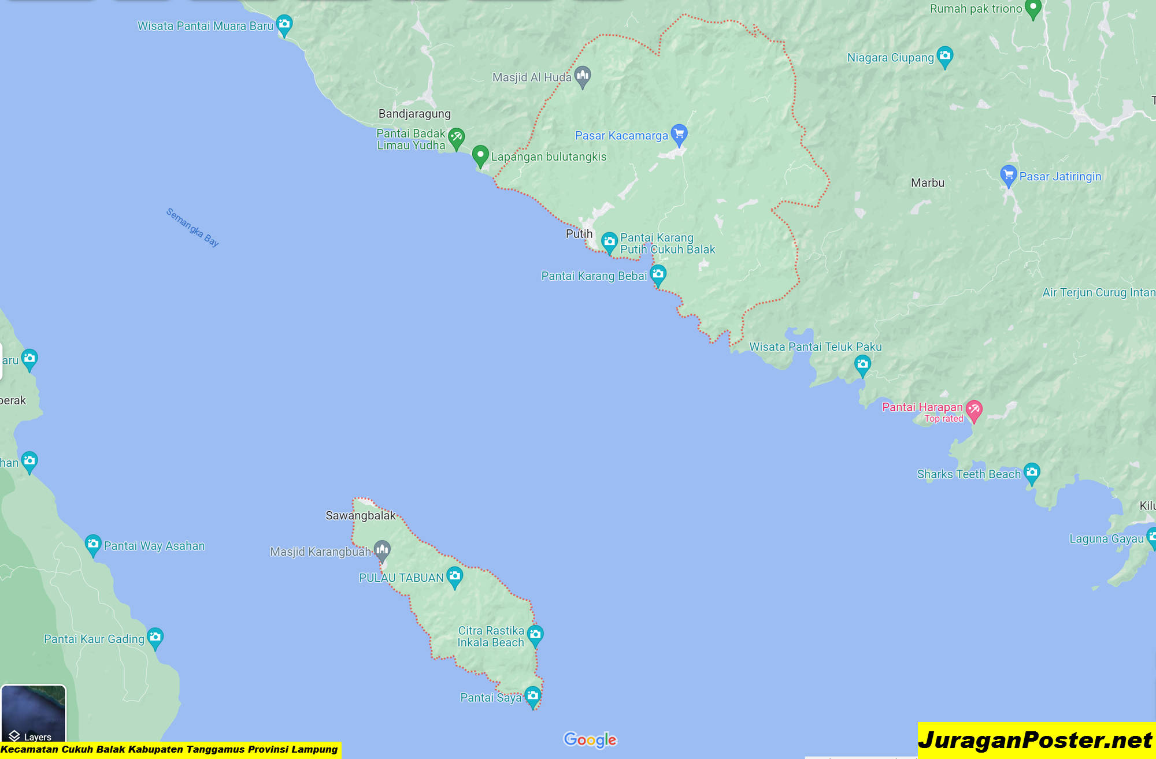Screen dimensions: 1156x759
Task: Click the Semangka Bay water label
Action: tap(192, 228)
